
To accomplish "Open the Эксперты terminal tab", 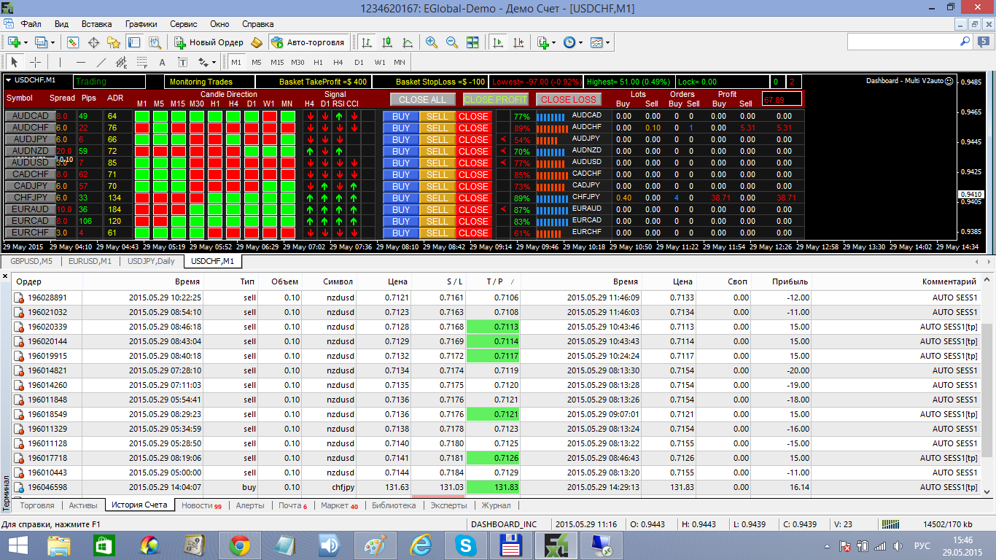I will [x=448, y=505].
